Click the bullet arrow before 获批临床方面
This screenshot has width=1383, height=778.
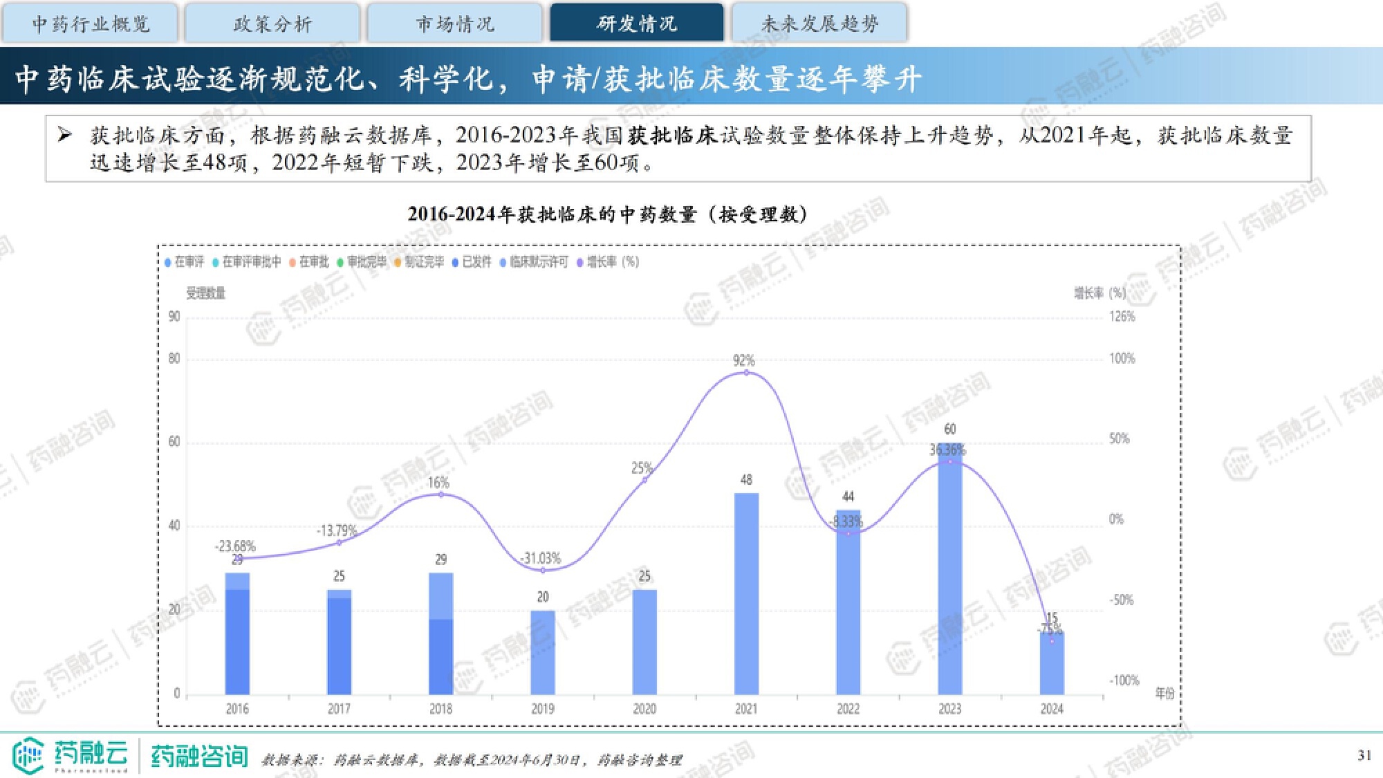65,134
